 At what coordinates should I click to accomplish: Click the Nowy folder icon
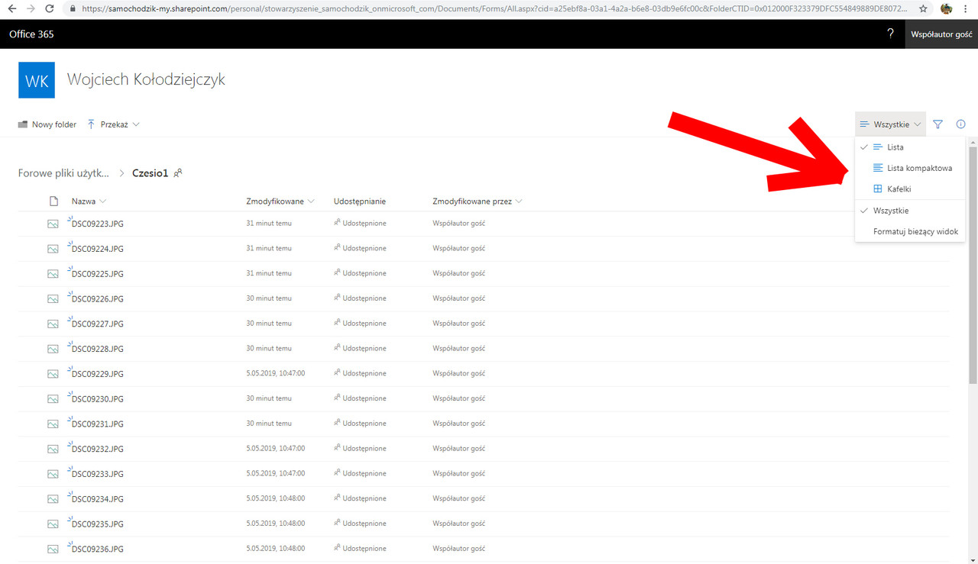pyautogui.click(x=22, y=124)
